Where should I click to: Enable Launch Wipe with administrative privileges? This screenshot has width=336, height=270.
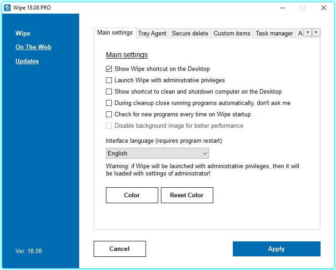(109, 80)
